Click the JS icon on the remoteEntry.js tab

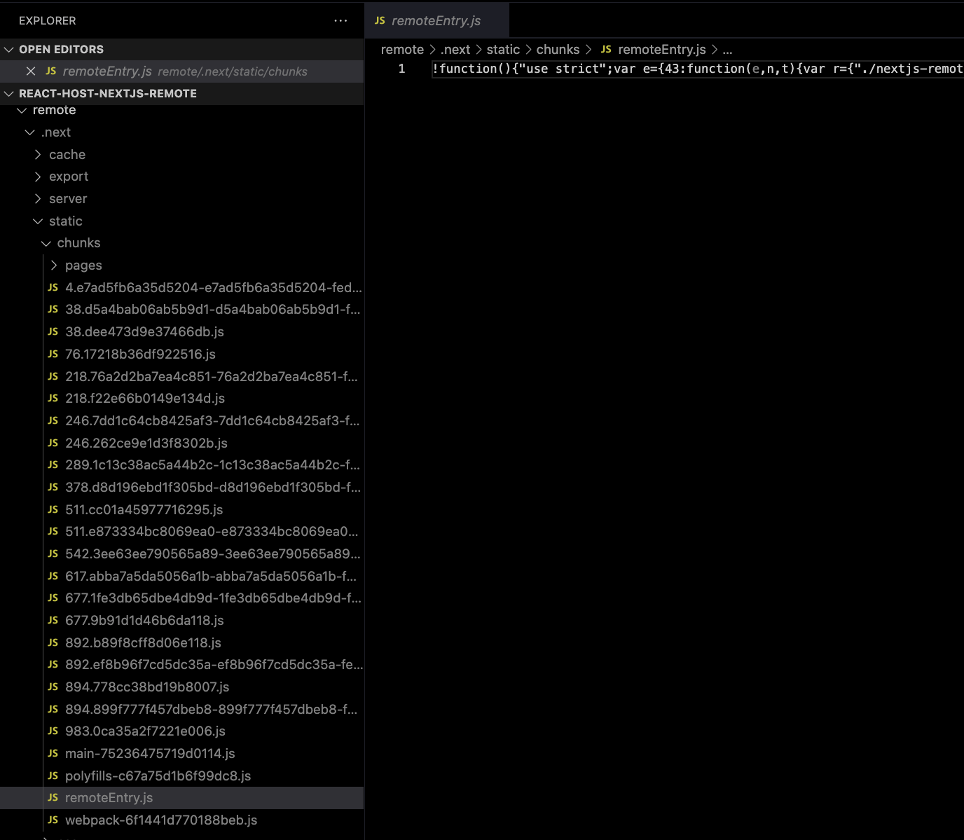(x=379, y=20)
